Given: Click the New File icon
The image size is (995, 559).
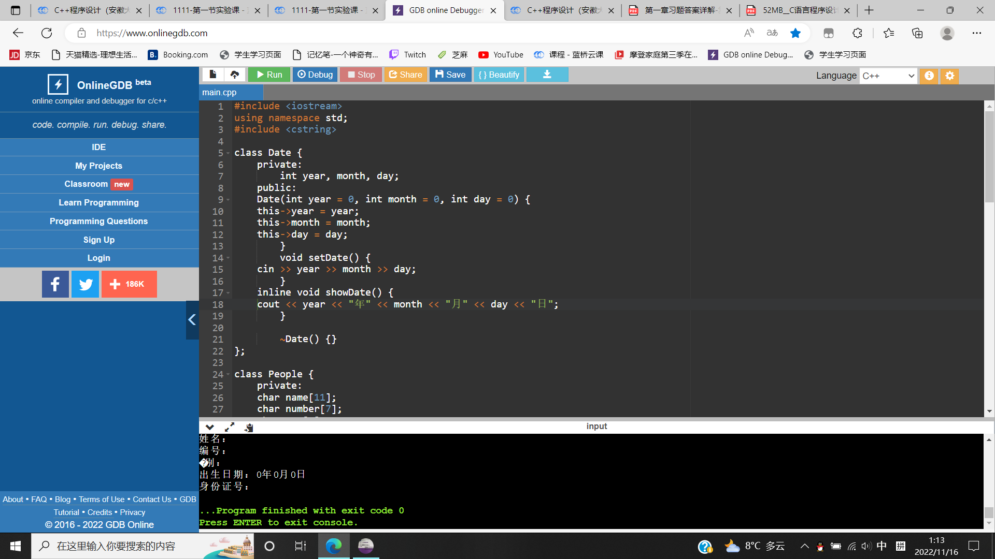Looking at the screenshot, I should point(212,75).
